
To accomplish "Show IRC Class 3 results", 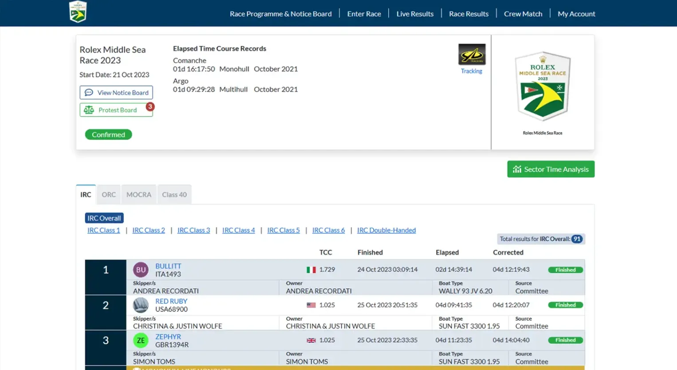I will tap(194, 230).
